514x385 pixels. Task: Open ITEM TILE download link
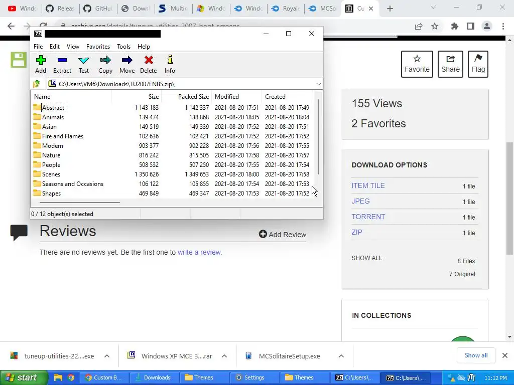[x=368, y=185]
